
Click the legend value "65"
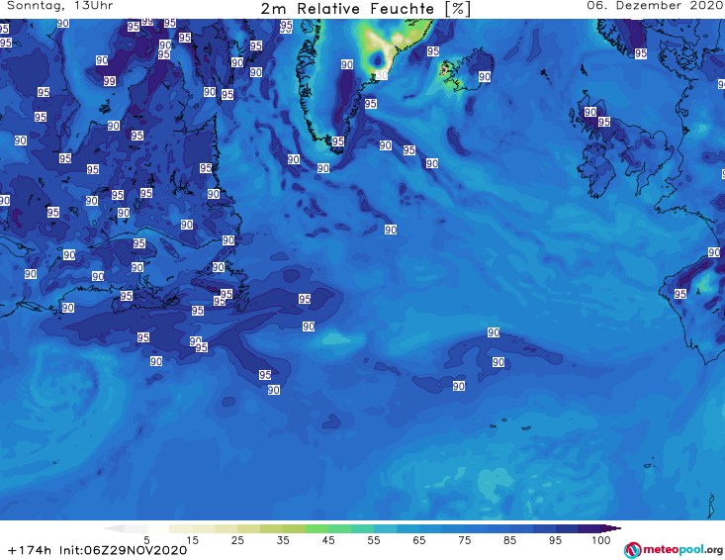pos(419,540)
